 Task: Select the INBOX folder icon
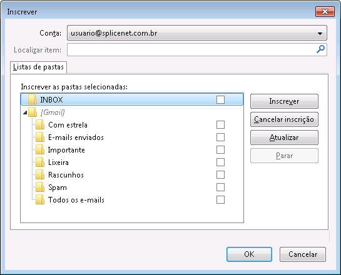tap(32, 100)
